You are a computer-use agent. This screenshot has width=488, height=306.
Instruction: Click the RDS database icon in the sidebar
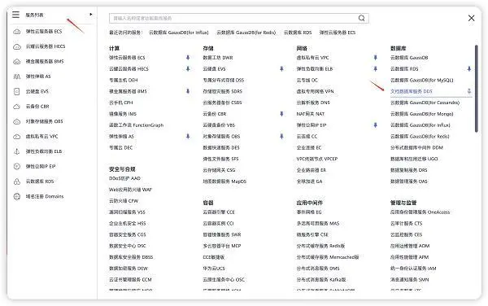click(17, 181)
